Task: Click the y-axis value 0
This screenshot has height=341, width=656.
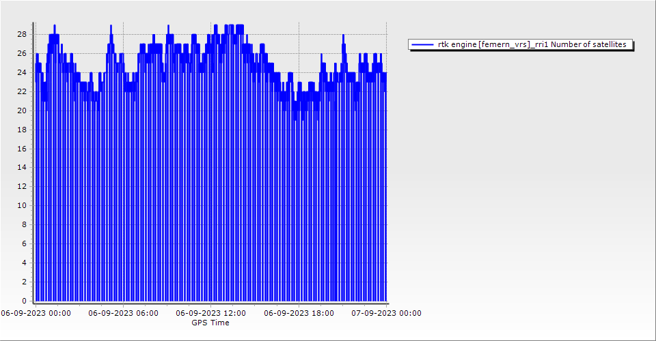Action: pos(24,301)
